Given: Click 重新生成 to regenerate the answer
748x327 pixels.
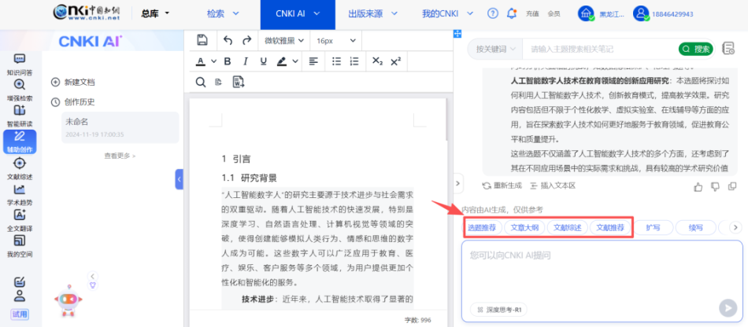Looking at the screenshot, I should (502, 186).
